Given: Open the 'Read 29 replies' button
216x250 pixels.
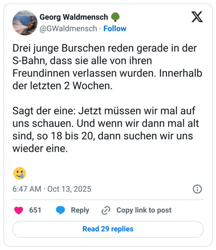Looking at the screenshot, I should pos(108,229).
